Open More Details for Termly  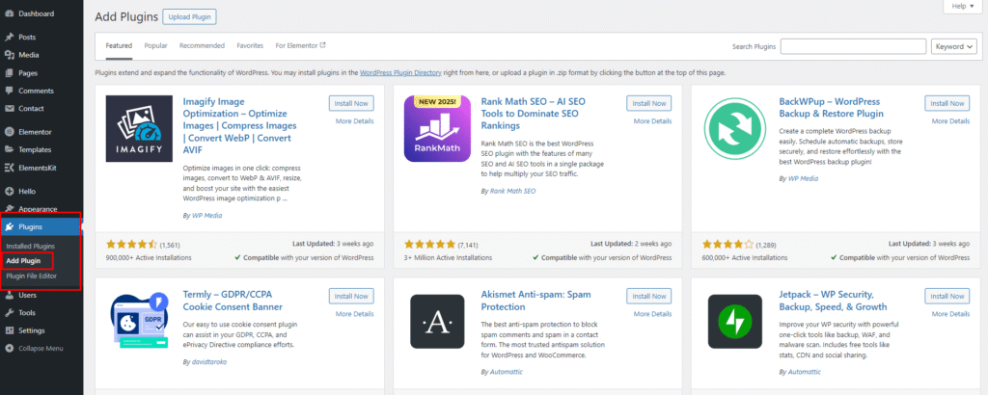(x=355, y=314)
